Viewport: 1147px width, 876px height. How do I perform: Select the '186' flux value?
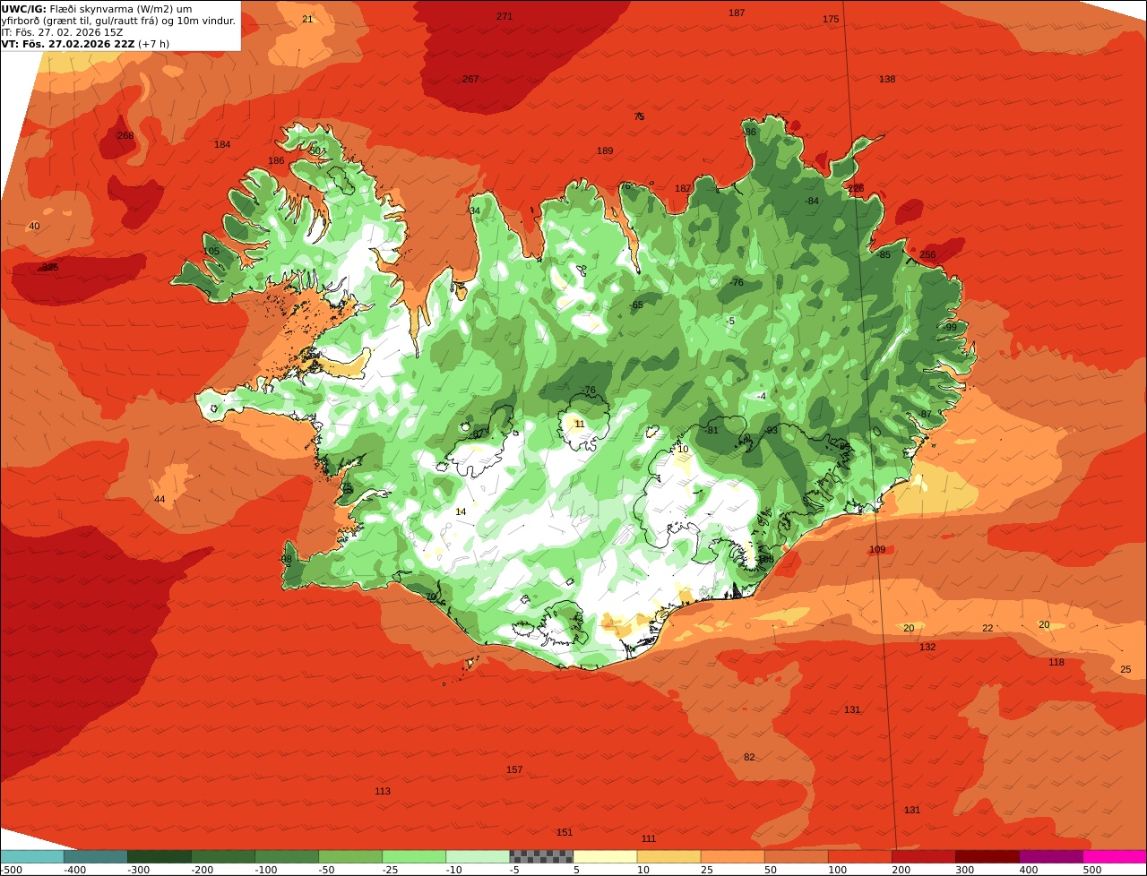coord(276,160)
